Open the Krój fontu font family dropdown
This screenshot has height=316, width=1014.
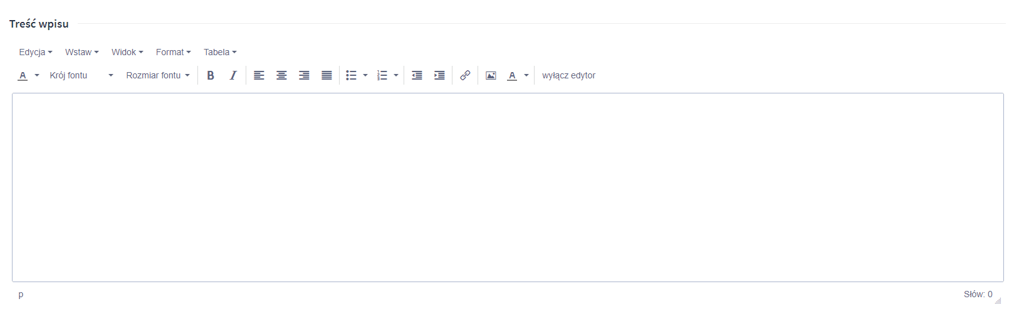(81, 75)
